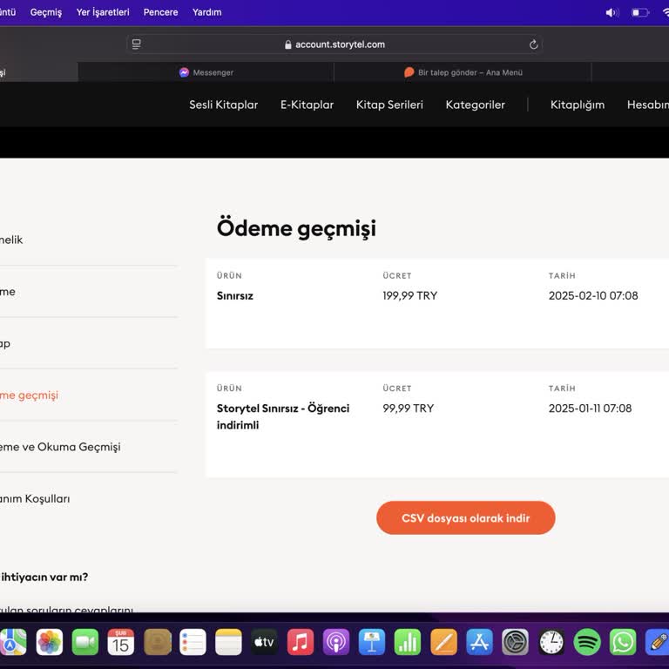Open Calendar showing 15 in Dock
Viewport: 669px width, 669px height.
coord(121,642)
